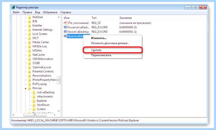The height and width of the screenshot is (130, 216).
Task: Click the MCT folder icon
Action: [30, 38]
